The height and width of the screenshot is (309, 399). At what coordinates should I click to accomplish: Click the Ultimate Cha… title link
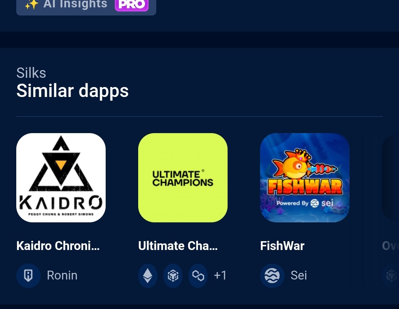click(x=178, y=246)
